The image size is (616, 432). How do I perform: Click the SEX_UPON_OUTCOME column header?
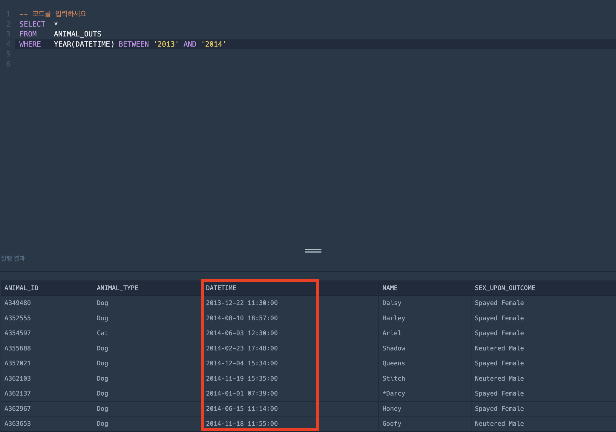[505, 288]
